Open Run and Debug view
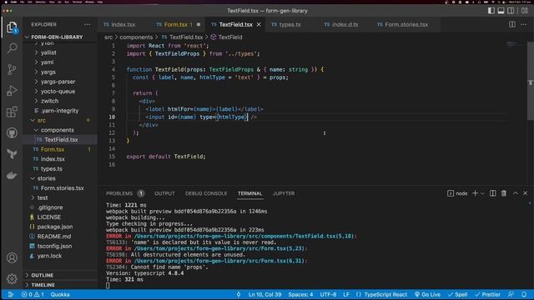The image size is (534, 300). point(12,91)
